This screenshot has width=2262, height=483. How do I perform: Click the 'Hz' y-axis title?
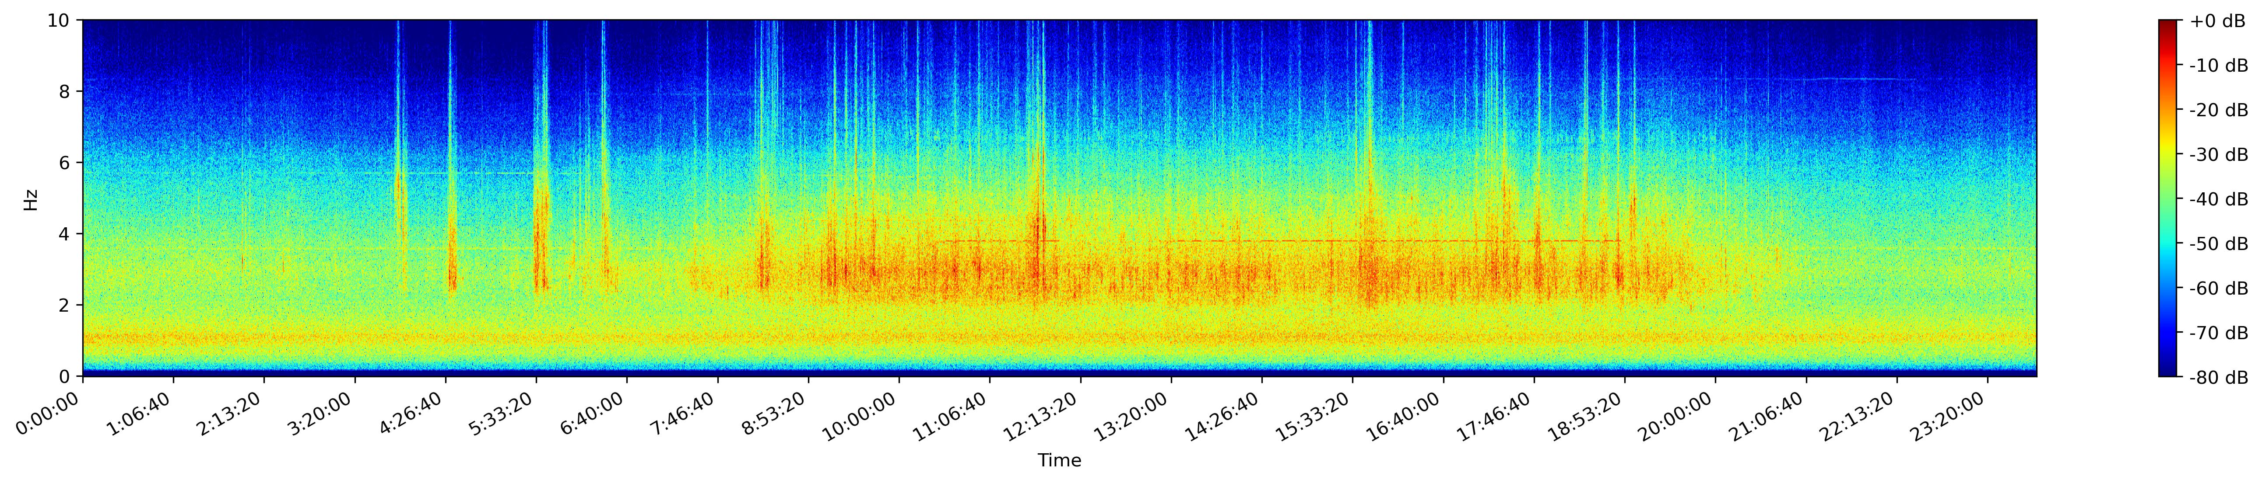tap(31, 199)
